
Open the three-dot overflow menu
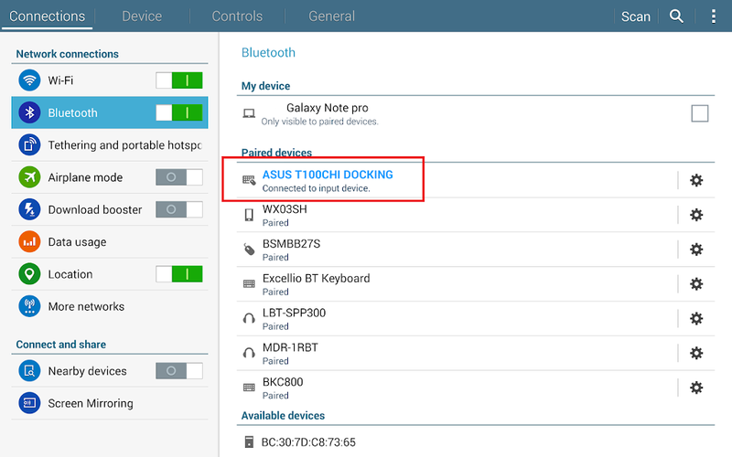point(714,16)
